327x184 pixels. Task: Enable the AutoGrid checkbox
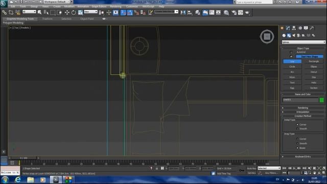[291, 52]
